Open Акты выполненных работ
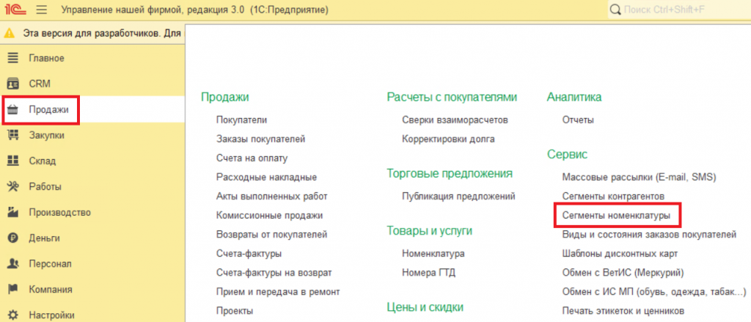 [x=272, y=197]
